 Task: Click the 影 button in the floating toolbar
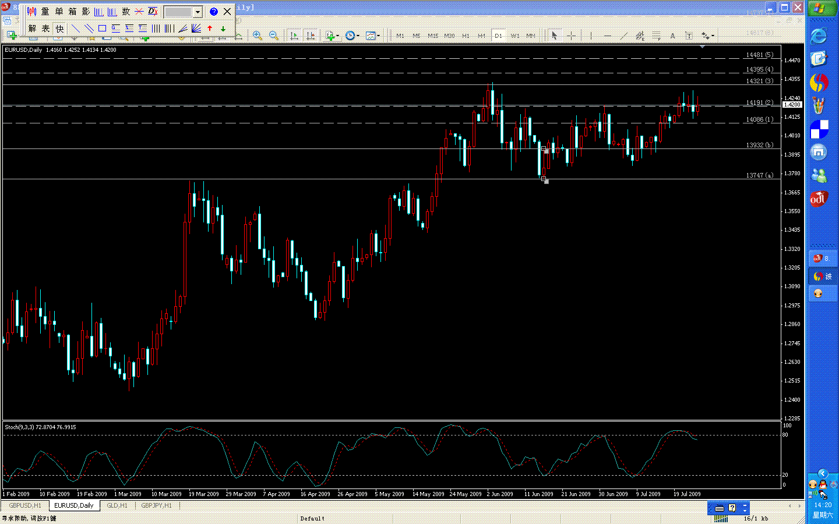coord(86,12)
